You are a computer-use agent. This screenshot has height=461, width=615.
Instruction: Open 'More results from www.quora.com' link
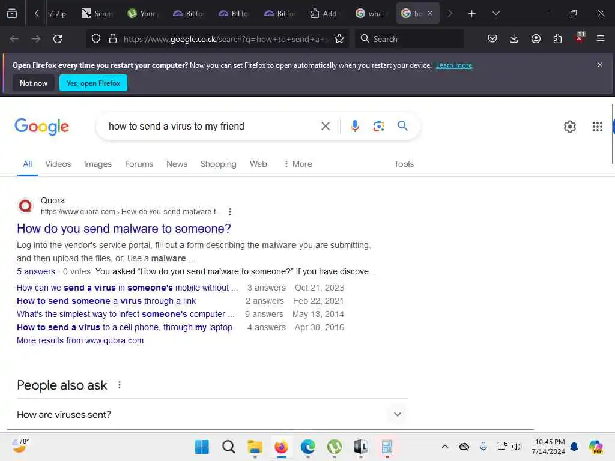pyautogui.click(x=80, y=340)
